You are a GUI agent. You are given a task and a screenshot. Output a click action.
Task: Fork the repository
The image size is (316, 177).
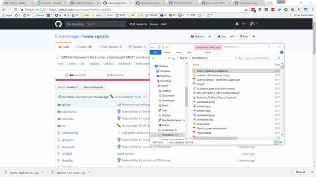point(244,36)
